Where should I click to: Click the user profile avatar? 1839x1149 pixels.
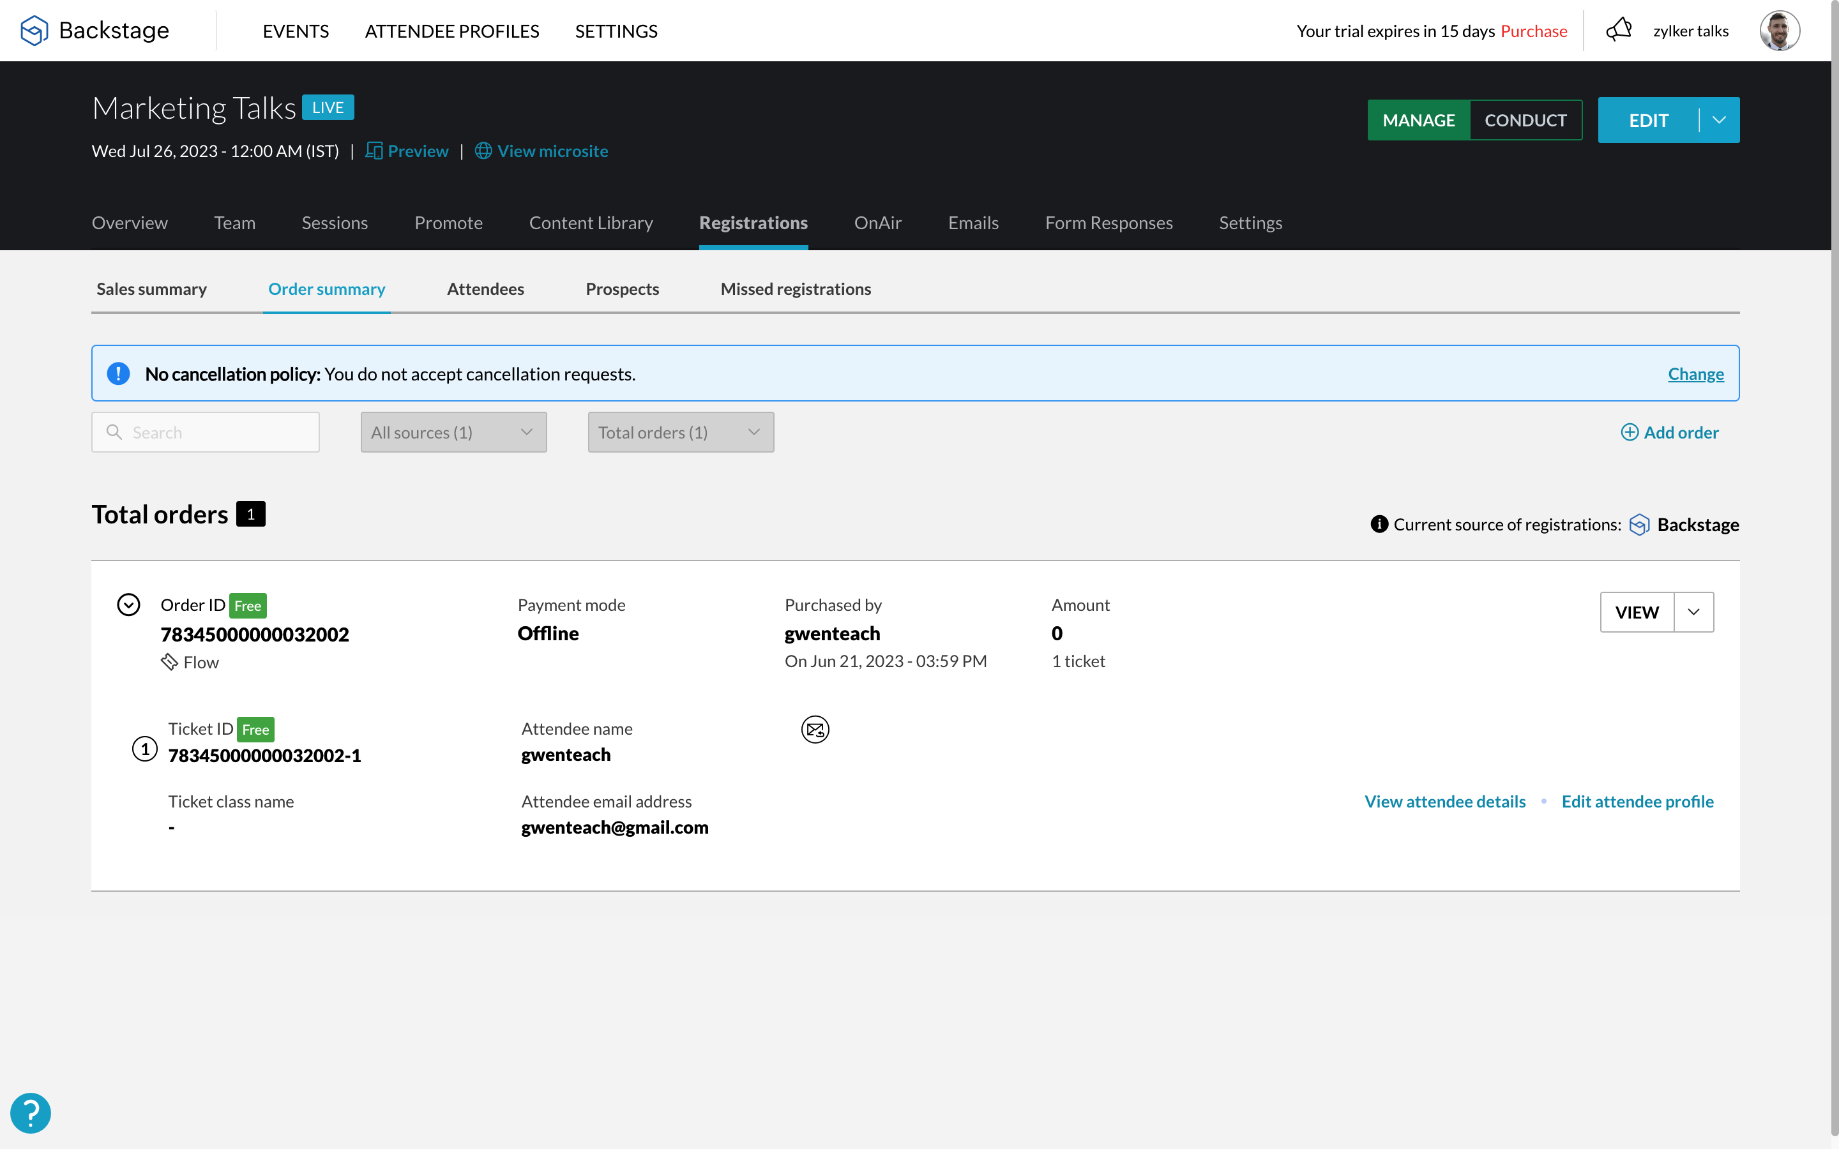[1779, 31]
